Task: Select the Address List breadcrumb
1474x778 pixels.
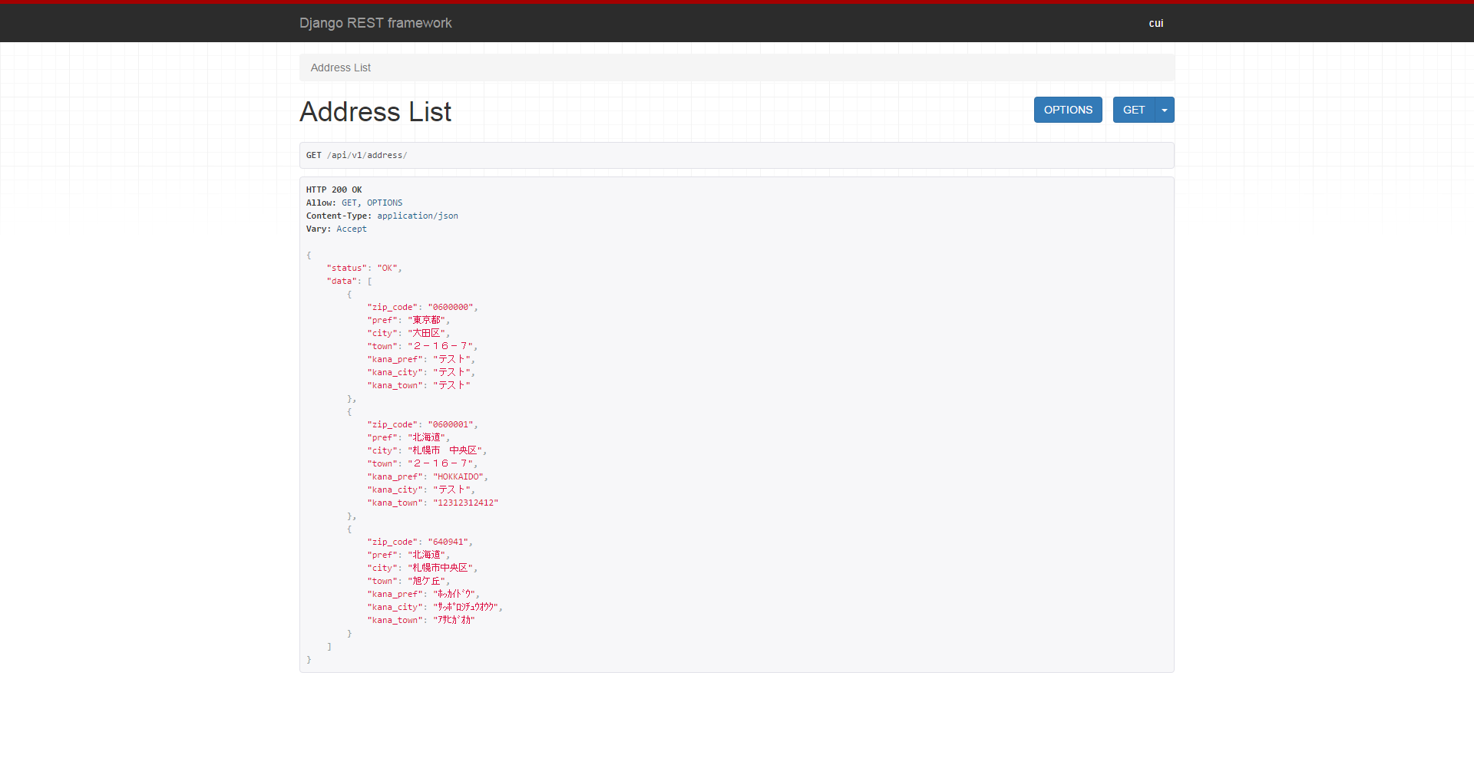Action: 340,68
